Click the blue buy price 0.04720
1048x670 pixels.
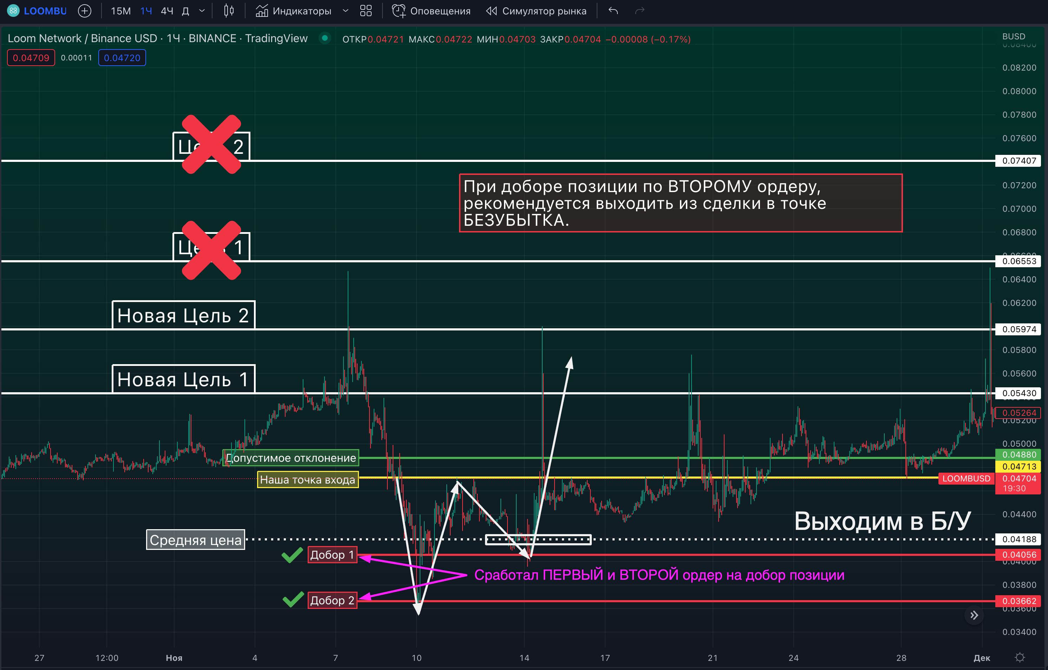point(122,58)
